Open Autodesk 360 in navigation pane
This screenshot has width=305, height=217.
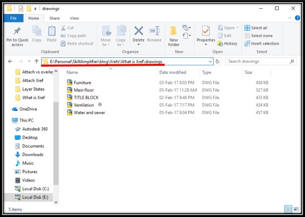35,129
